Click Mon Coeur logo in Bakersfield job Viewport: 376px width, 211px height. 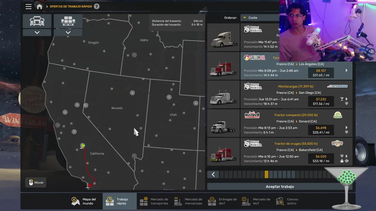click(253, 144)
